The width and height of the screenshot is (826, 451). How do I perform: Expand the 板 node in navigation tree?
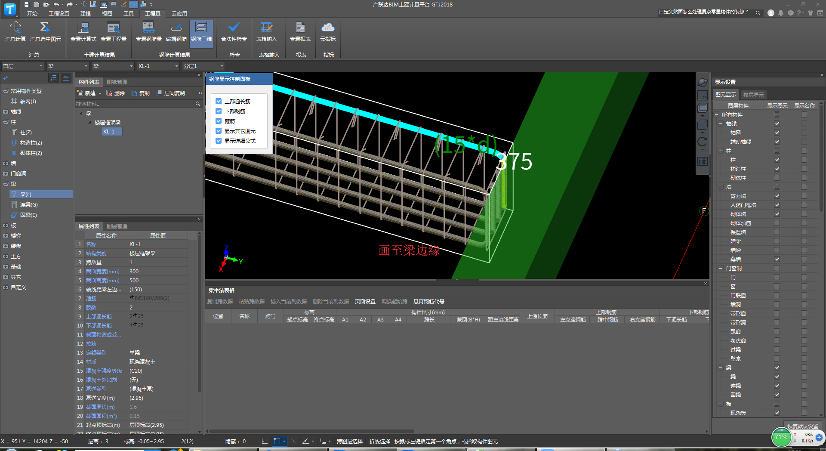click(6, 225)
